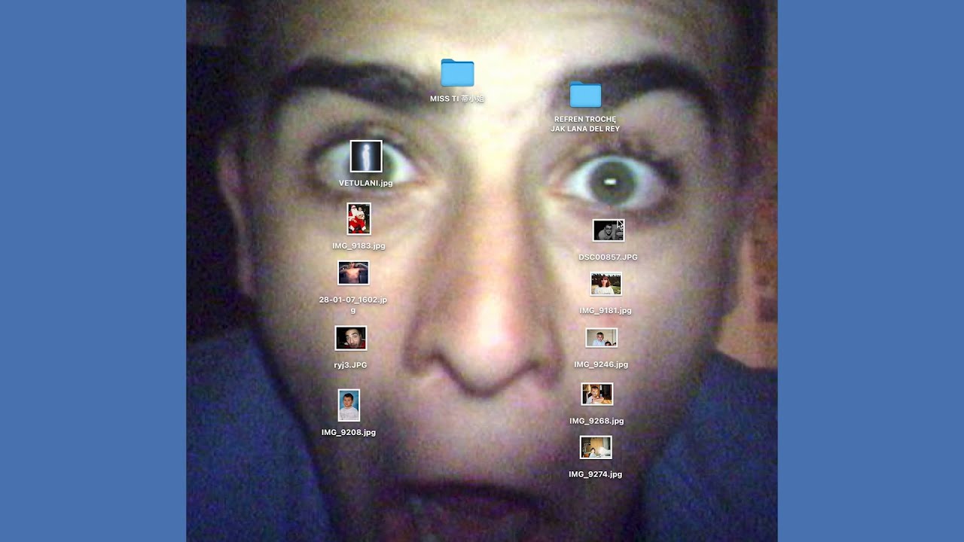Click the REFREN TROCHĘ JAK LANA DEL REY label
The image size is (964, 542).
click(585, 124)
